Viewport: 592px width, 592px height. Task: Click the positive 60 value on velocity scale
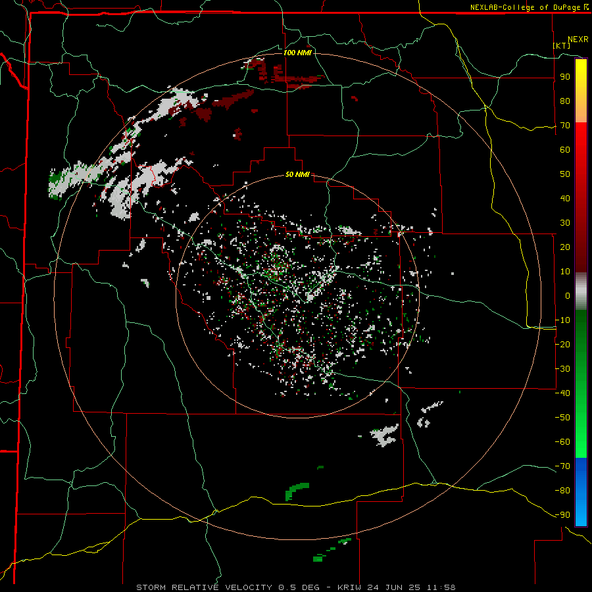[x=565, y=149]
